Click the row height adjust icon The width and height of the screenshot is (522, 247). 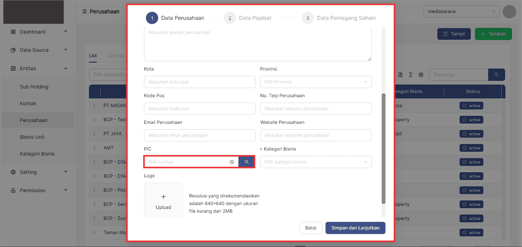tap(411, 75)
